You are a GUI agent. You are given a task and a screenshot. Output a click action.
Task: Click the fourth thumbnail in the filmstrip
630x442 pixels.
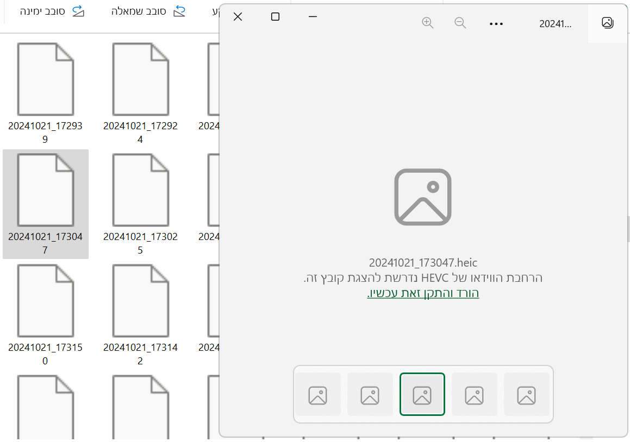click(475, 394)
